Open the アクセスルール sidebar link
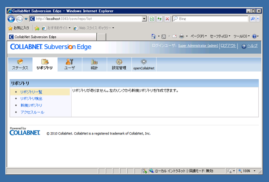Screen dimensions: 269x182 point(32,112)
